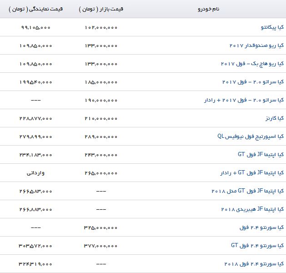Select market price ۲۸۹,۰۰۰,۰۰۰ for اسپورتیج
The height and width of the screenshot is (273, 286).
[x=101, y=136]
